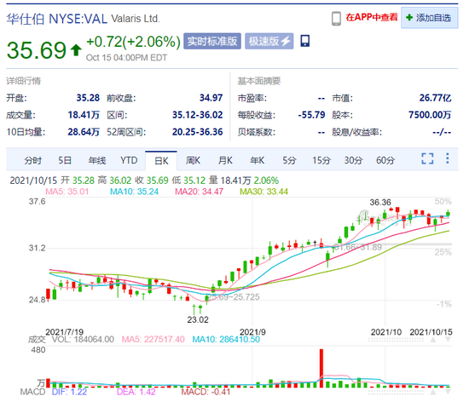Click the phone icon beside 在APP中查看
469x396 pixels.
tap(336, 19)
